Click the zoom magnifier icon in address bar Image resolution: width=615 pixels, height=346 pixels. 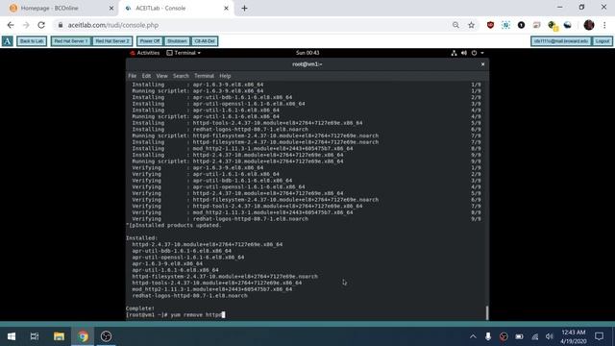point(455,25)
